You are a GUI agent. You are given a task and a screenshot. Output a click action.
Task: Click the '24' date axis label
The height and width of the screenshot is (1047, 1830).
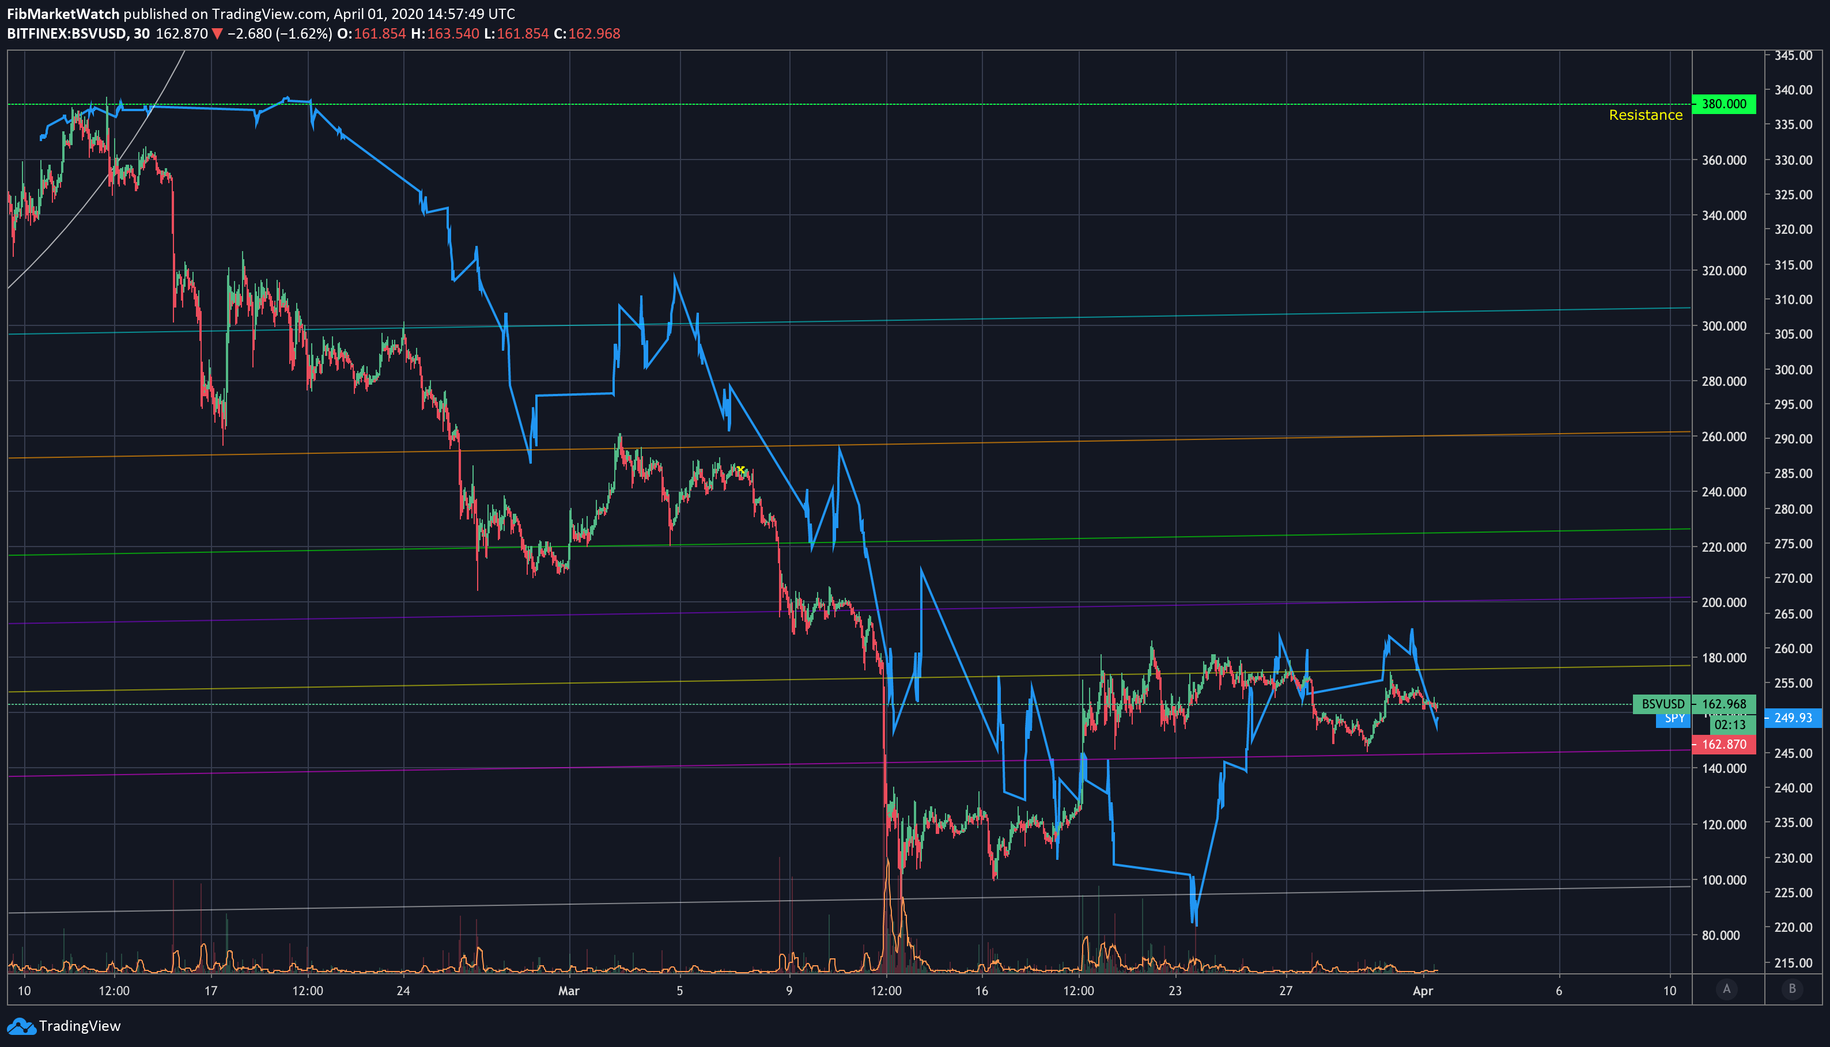pos(403,991)
